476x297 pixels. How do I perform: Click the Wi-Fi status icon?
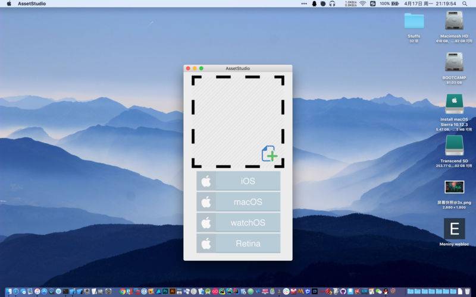coord(363,4)
